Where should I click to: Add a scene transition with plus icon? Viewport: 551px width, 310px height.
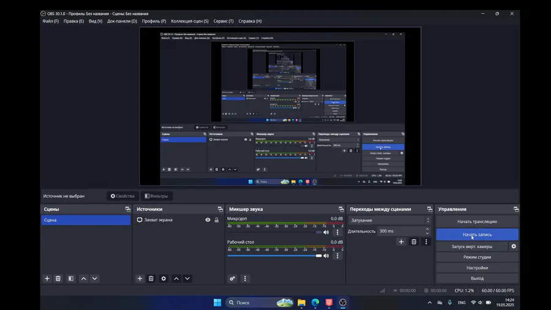tap(401, 241)
